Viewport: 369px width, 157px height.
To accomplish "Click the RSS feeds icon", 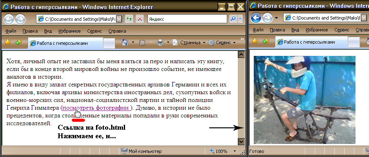I will click(142, 42).
